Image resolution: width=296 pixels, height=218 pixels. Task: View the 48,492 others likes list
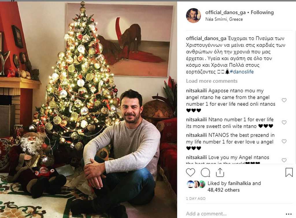point(223,190)
